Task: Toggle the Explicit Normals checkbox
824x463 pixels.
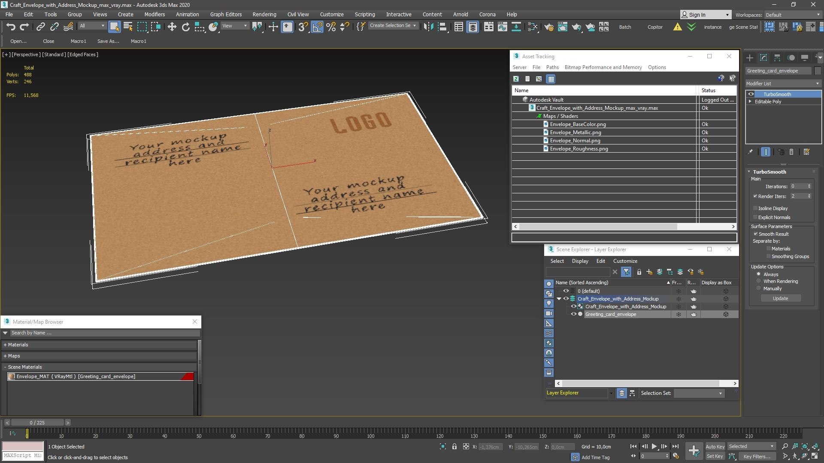Action: click(755, 217)
